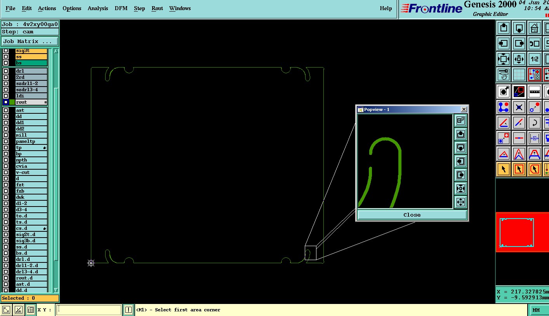Click the red-framed snap control icon

coord(535,75)
